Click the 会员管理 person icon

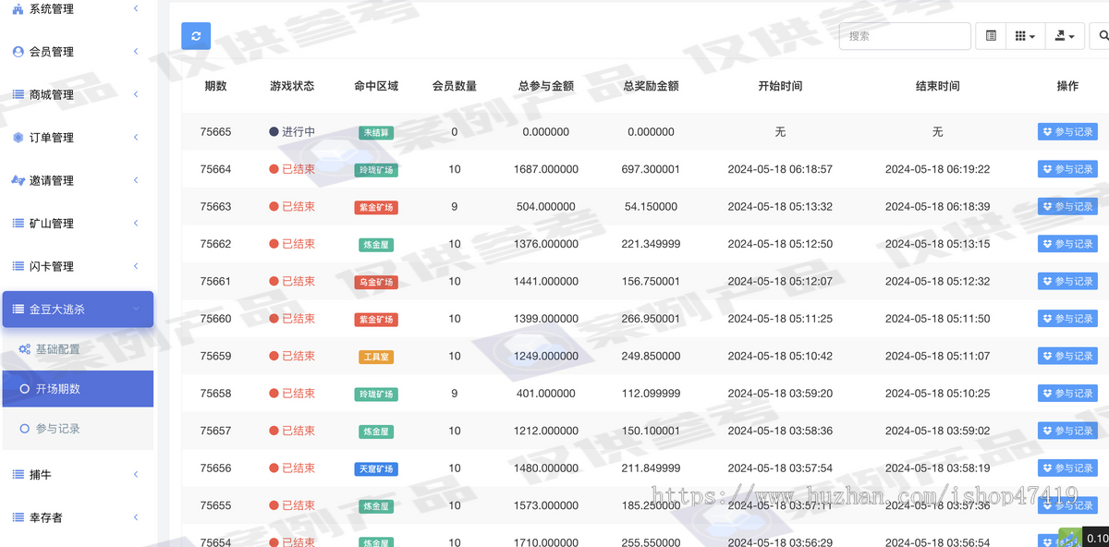[x=19, y=51]
